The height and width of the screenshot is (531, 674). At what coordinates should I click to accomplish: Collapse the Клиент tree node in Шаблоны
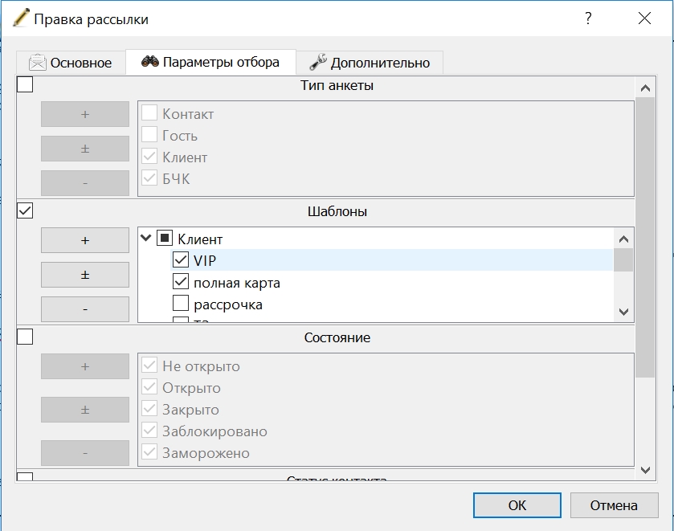(x=146, y=238)
